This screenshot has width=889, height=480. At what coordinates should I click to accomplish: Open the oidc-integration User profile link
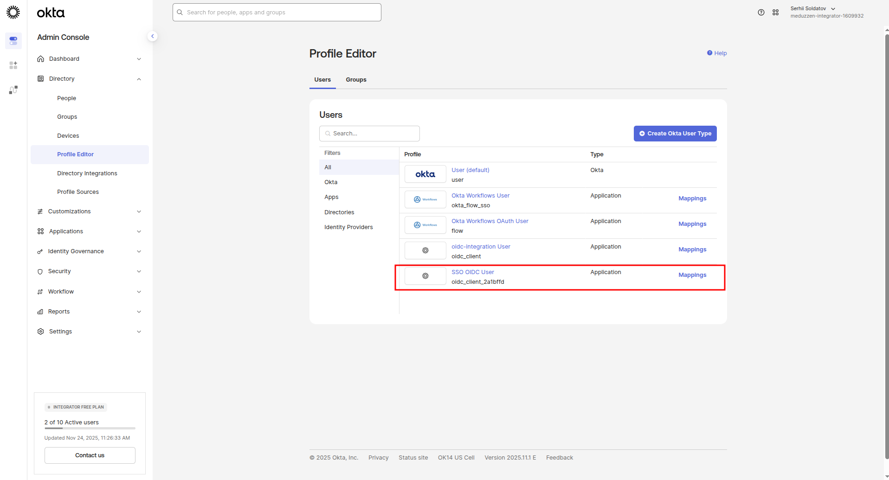click(481, 247)
